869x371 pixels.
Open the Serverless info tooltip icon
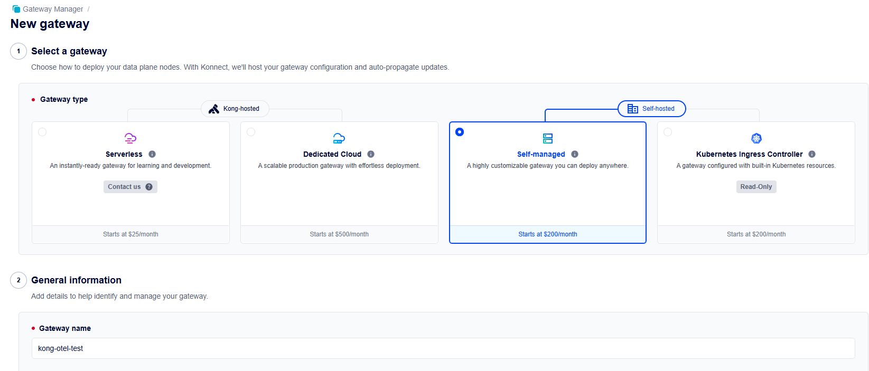(x=152, y=154)
